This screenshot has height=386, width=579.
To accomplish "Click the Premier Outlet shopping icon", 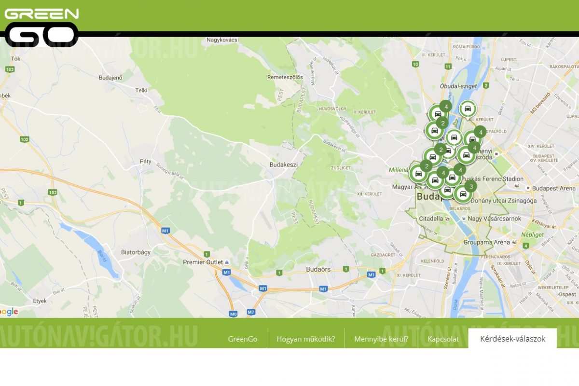I will tap(227, 262).
